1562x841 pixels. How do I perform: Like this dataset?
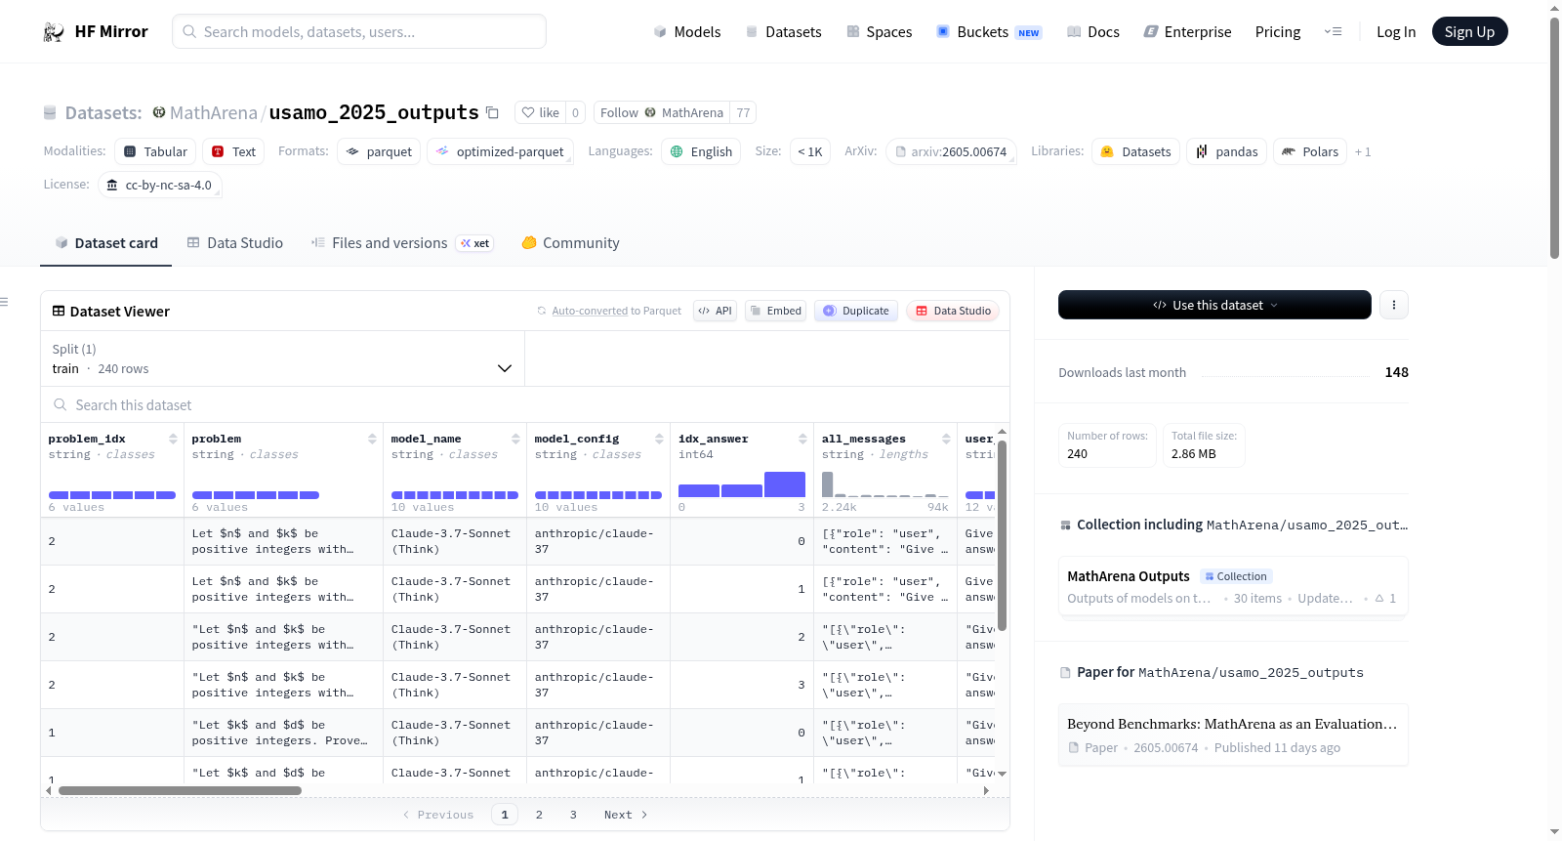coord(540,112)
